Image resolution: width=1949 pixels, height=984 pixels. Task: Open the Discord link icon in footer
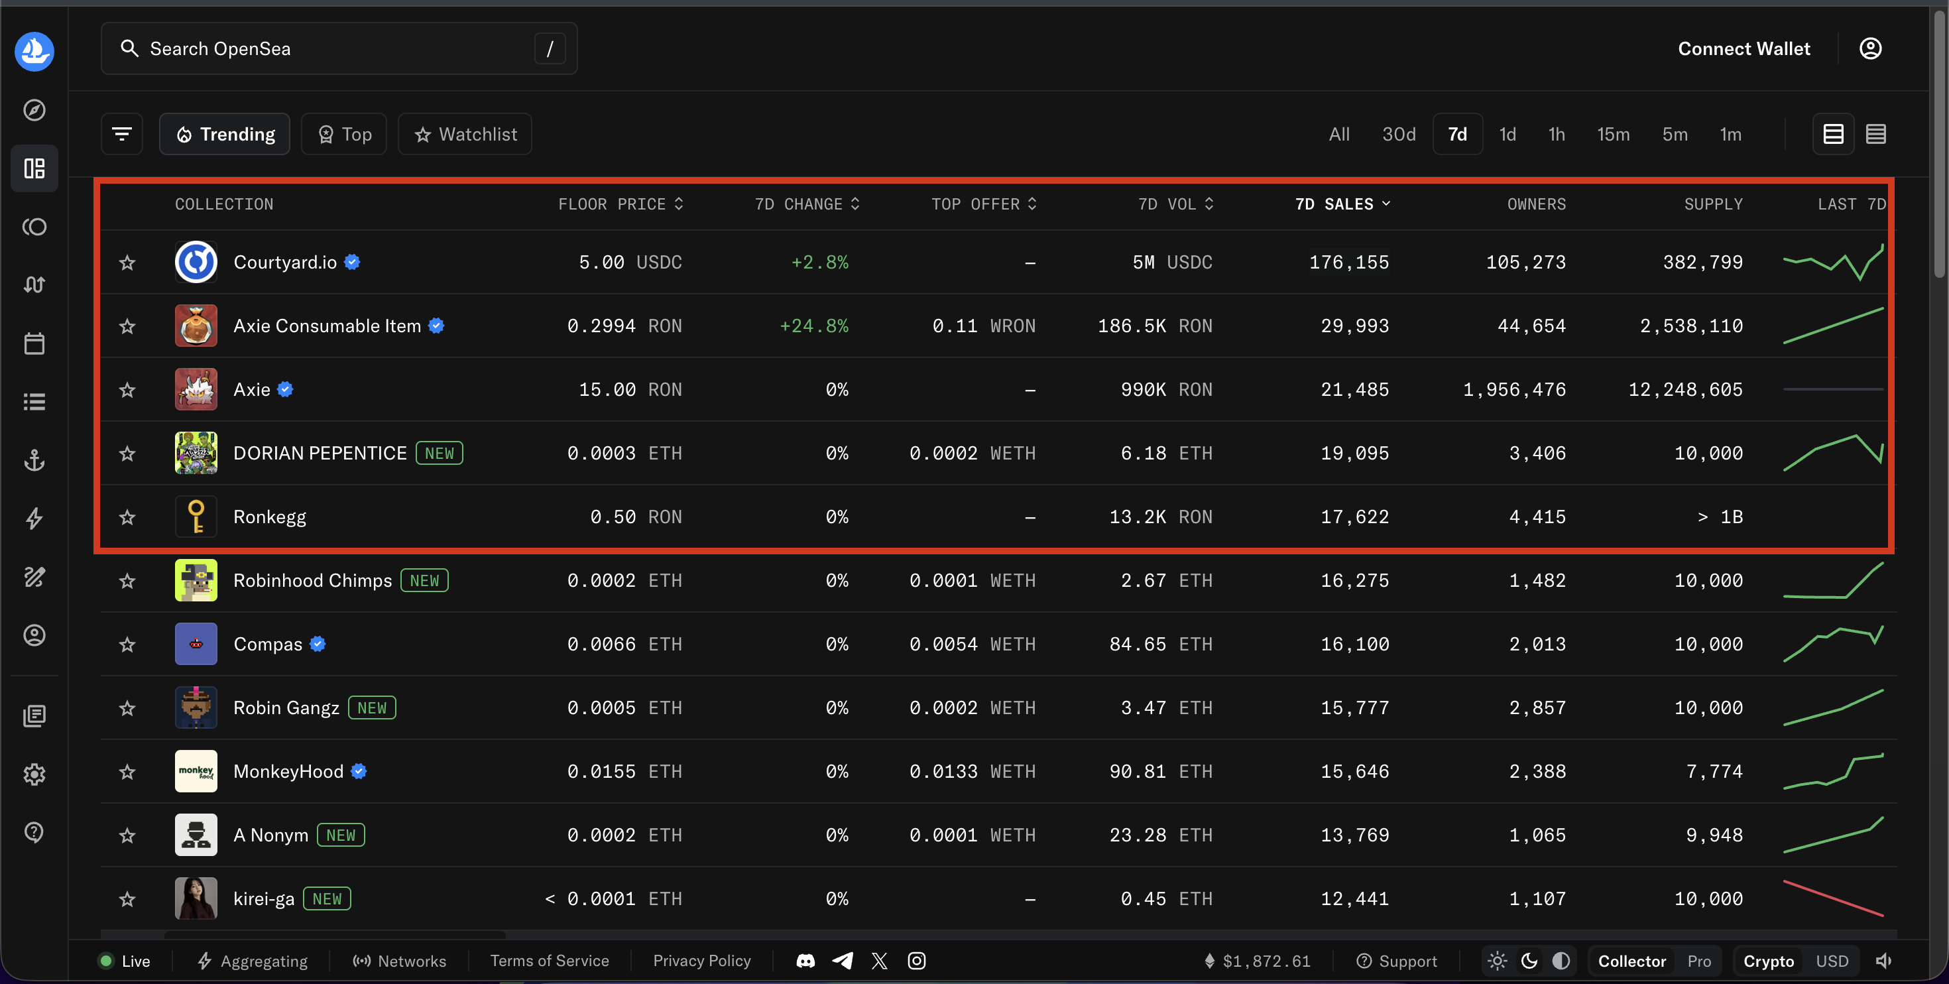pyautogui.click(x=805, y=961)
